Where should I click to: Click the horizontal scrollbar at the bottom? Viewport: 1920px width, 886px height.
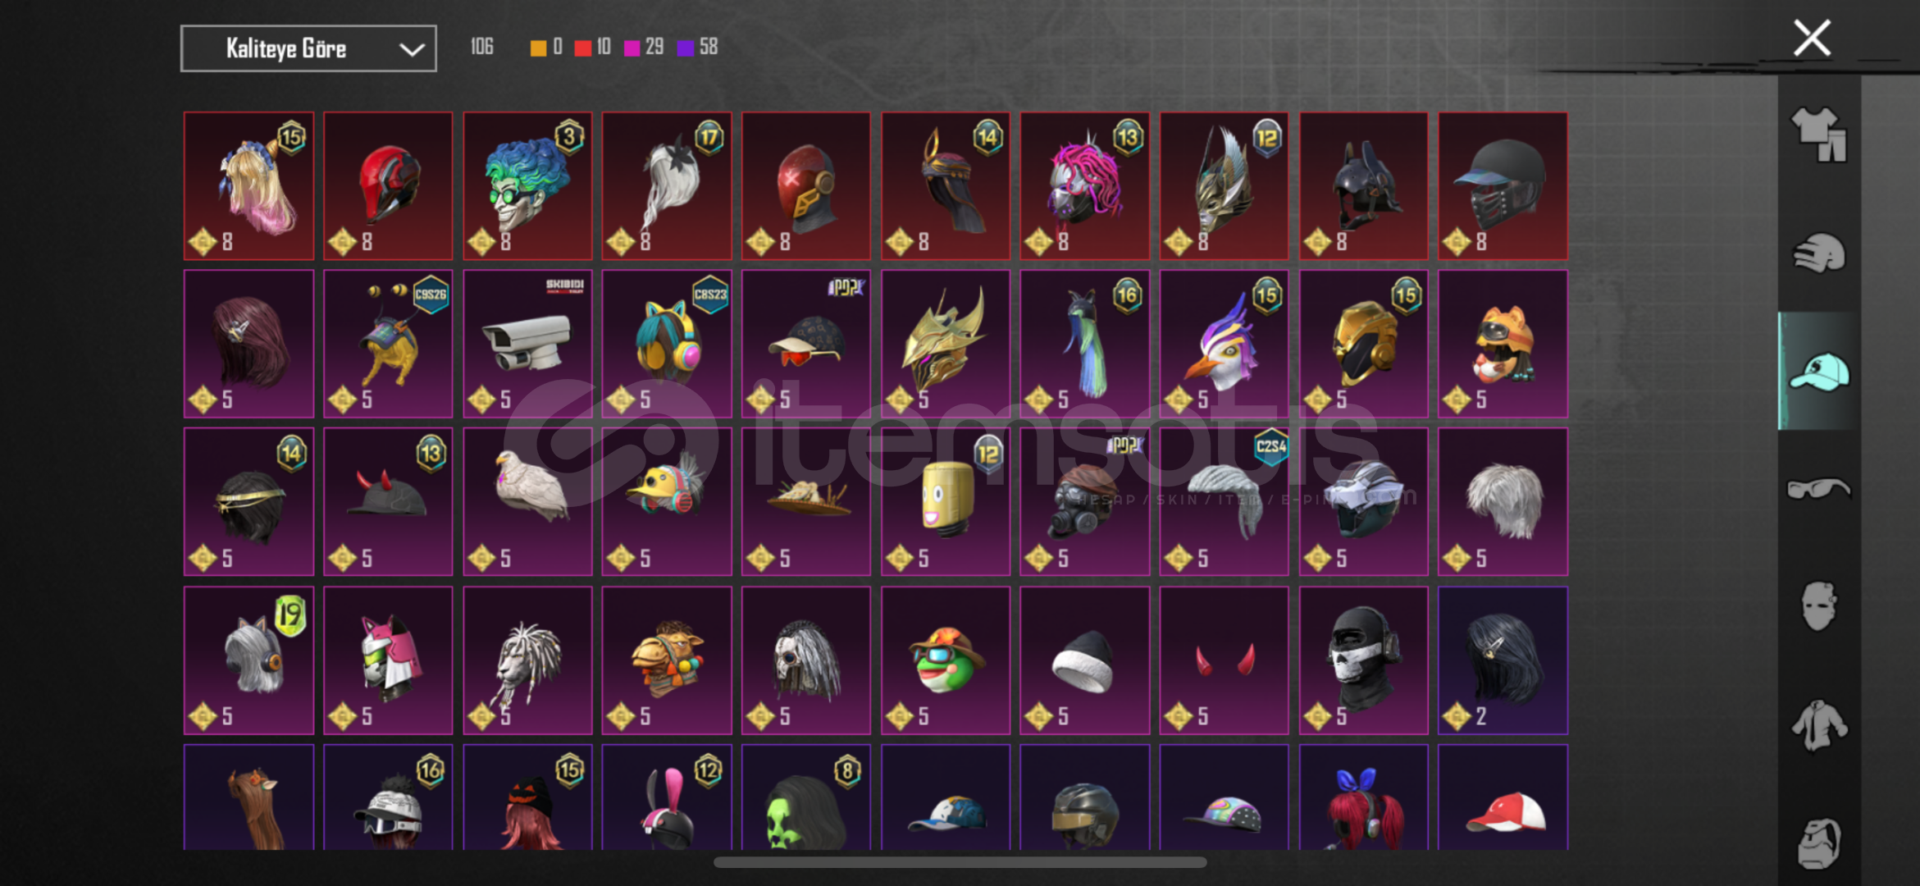click(x=960, y=862)
